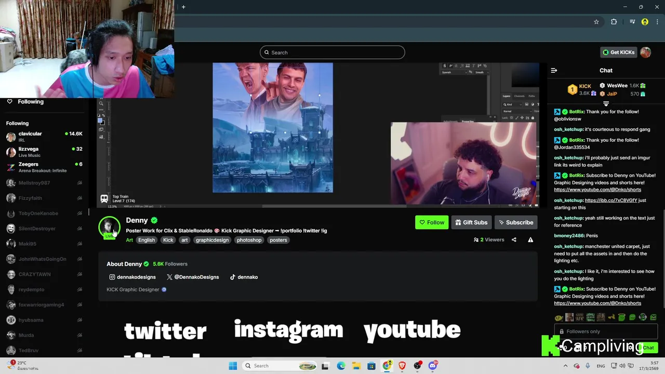This screenshot has width=665, height=374.
Task: Open a new browser tab
Action: (x=183, y=7)
